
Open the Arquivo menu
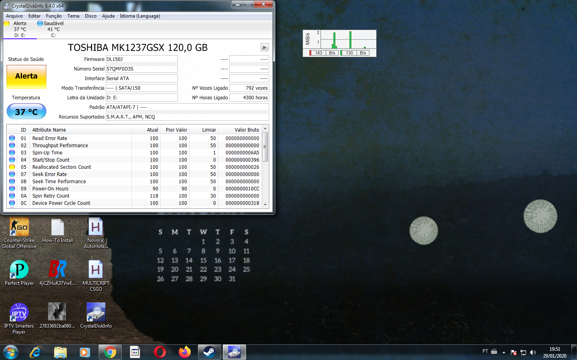14,16
